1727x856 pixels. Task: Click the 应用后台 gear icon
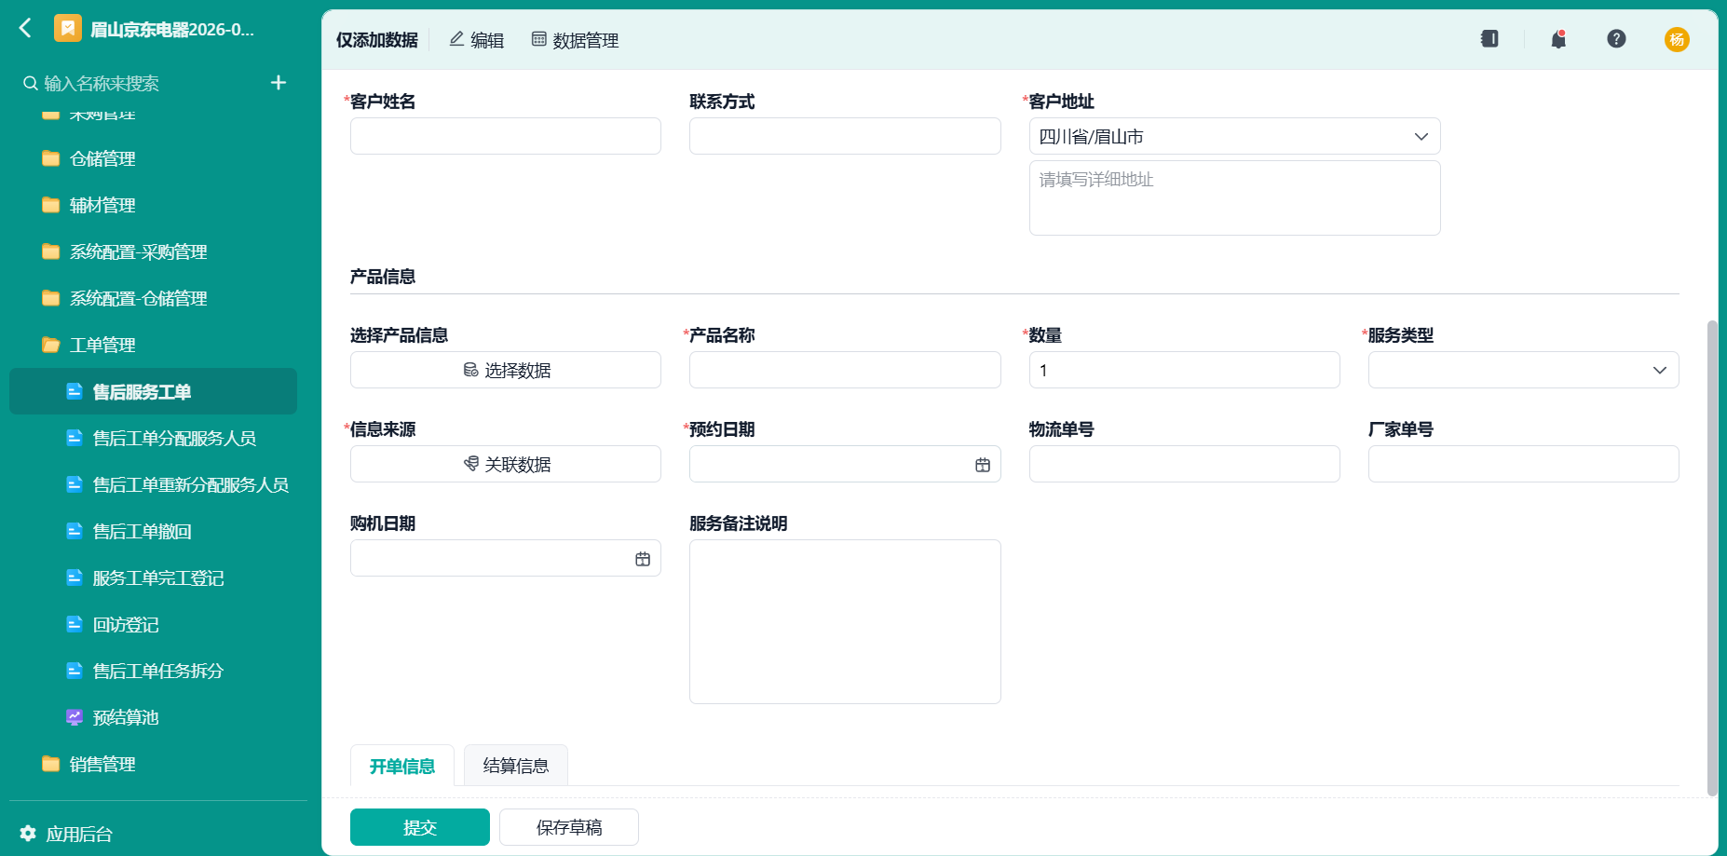click(28, 834)
